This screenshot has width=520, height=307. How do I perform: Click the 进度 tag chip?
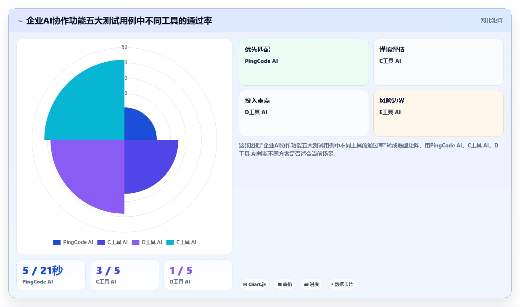pyautogui.click(x=311, y=284)
